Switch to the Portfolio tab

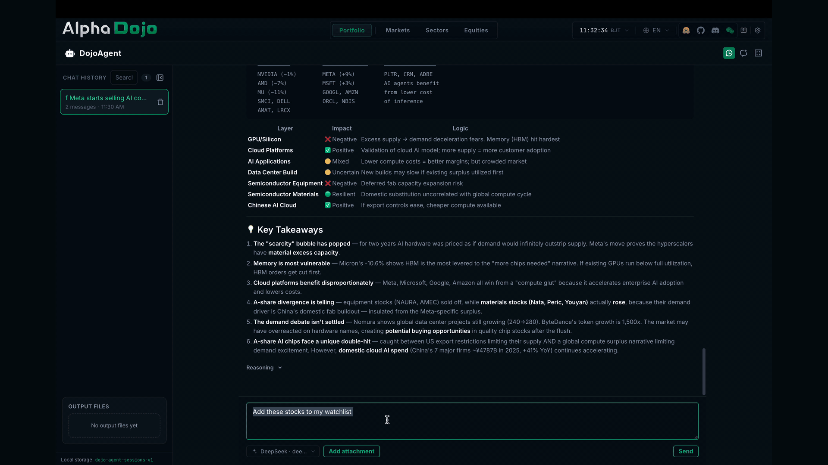point(352,30)
